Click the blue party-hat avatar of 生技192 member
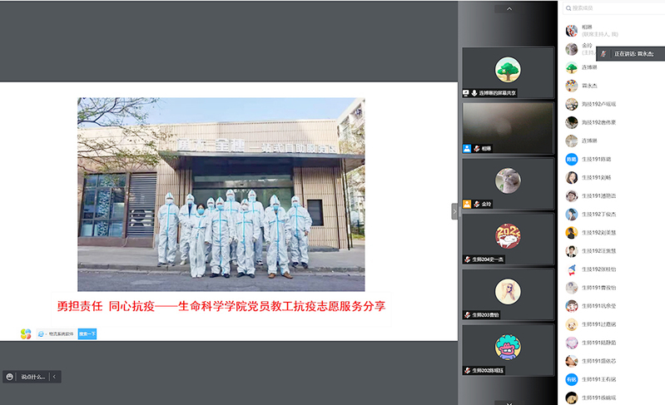 pyautogui.click(x=571, y=269)
